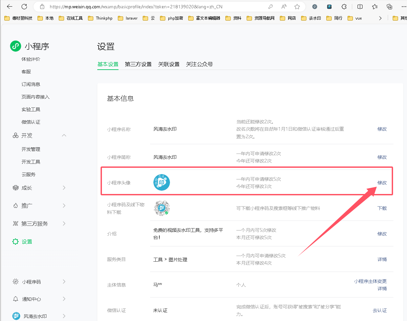This screenshot has width=407, height=321.
Task: Click 详情 for 主体信息
Action: 382,289
